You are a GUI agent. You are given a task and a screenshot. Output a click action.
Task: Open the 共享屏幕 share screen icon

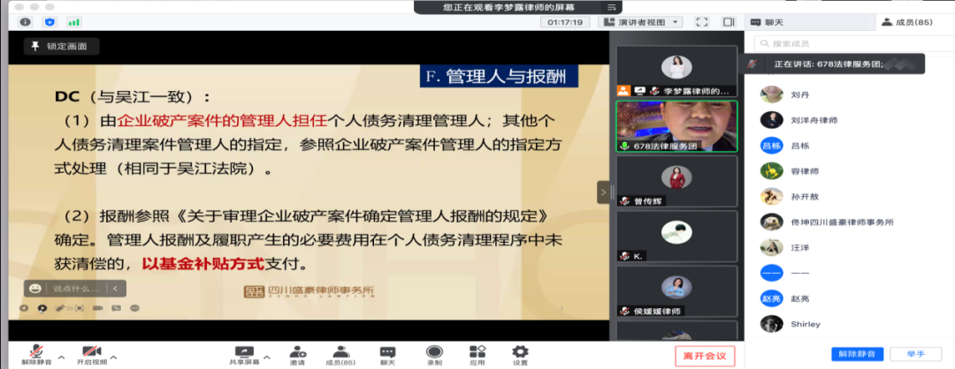pyautogui.click(x=244, y=351)
